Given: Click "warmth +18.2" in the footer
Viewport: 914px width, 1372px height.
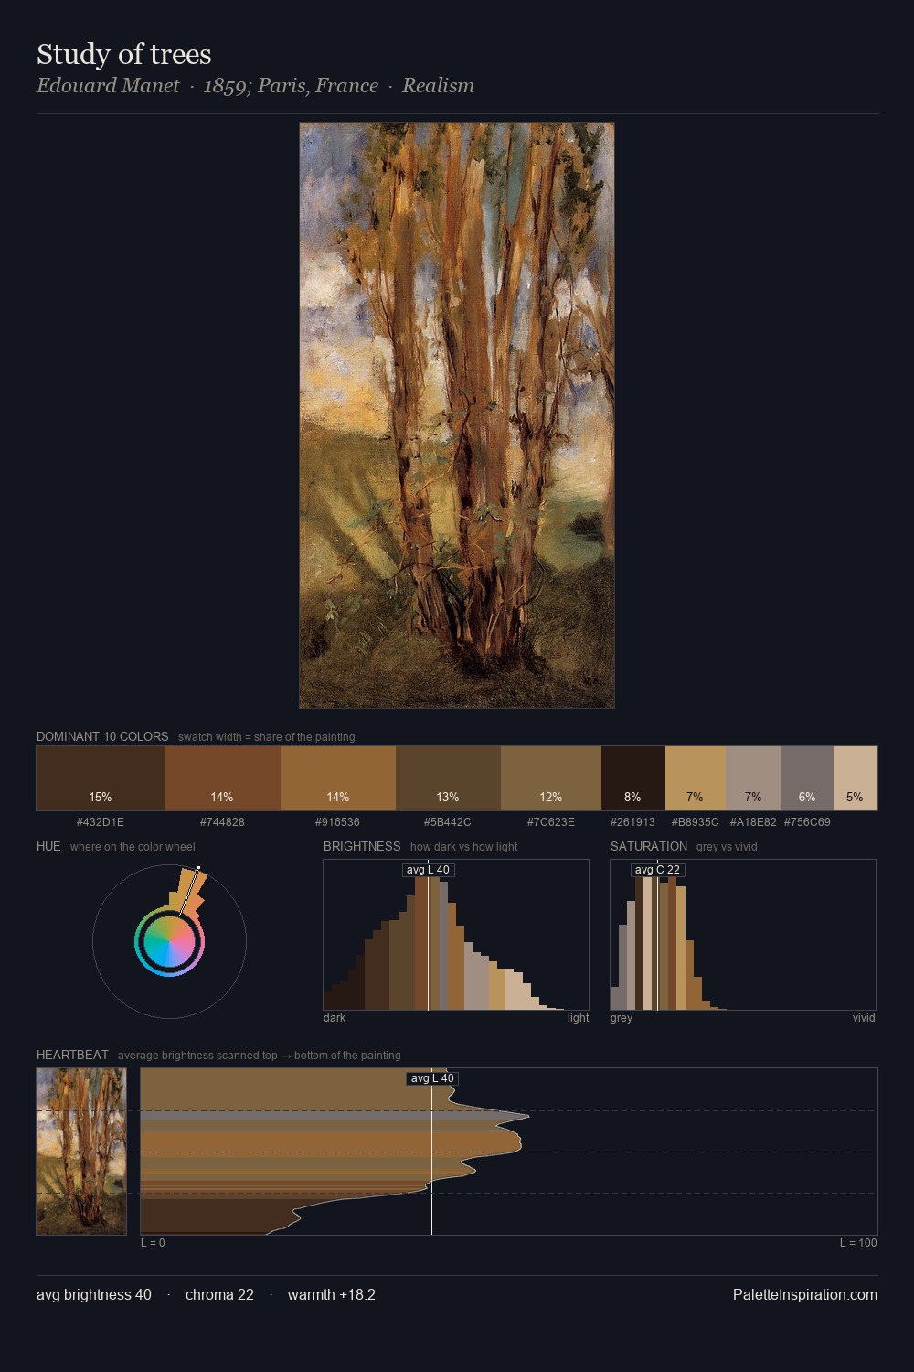Looking at the screenshot, I should pos(332,1294).
